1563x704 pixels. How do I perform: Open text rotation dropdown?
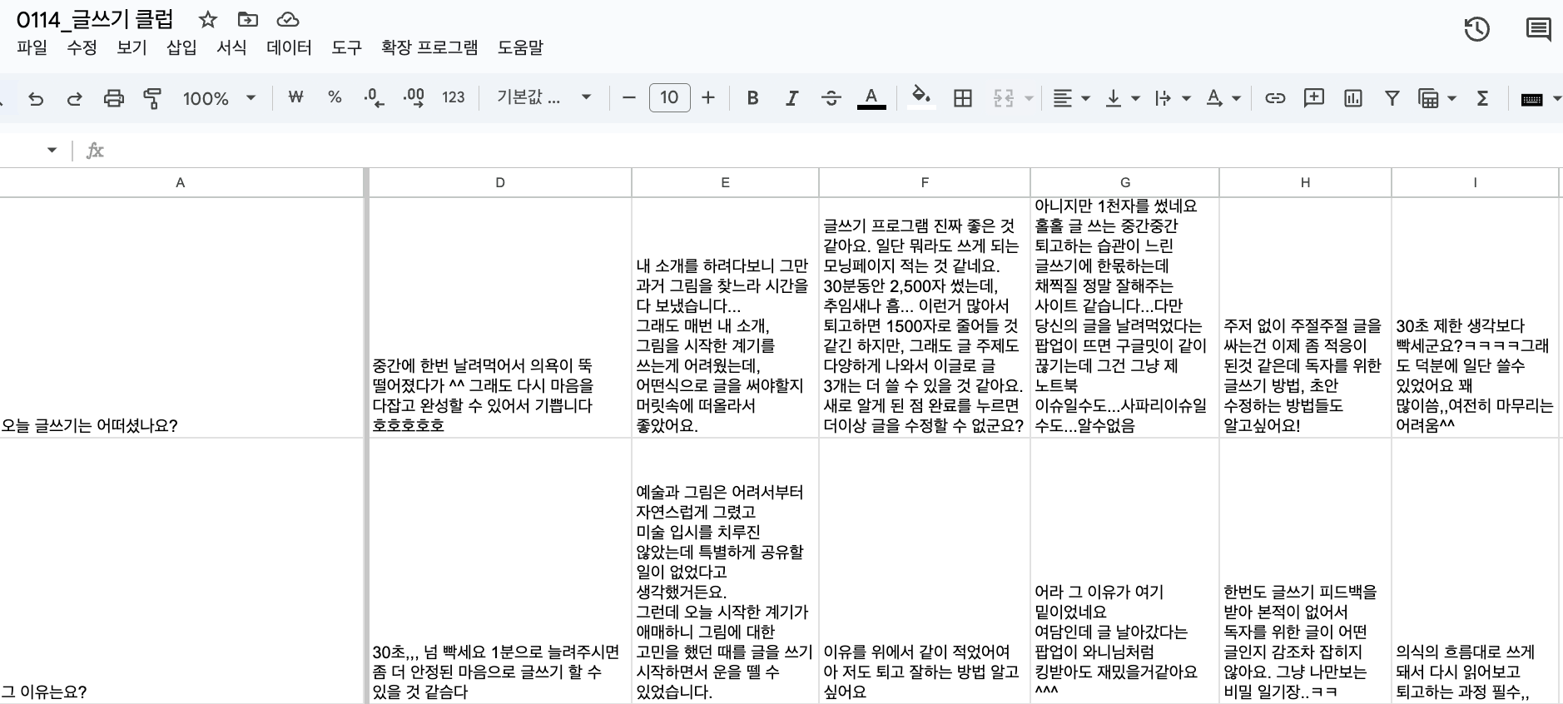pos(1223,98)
